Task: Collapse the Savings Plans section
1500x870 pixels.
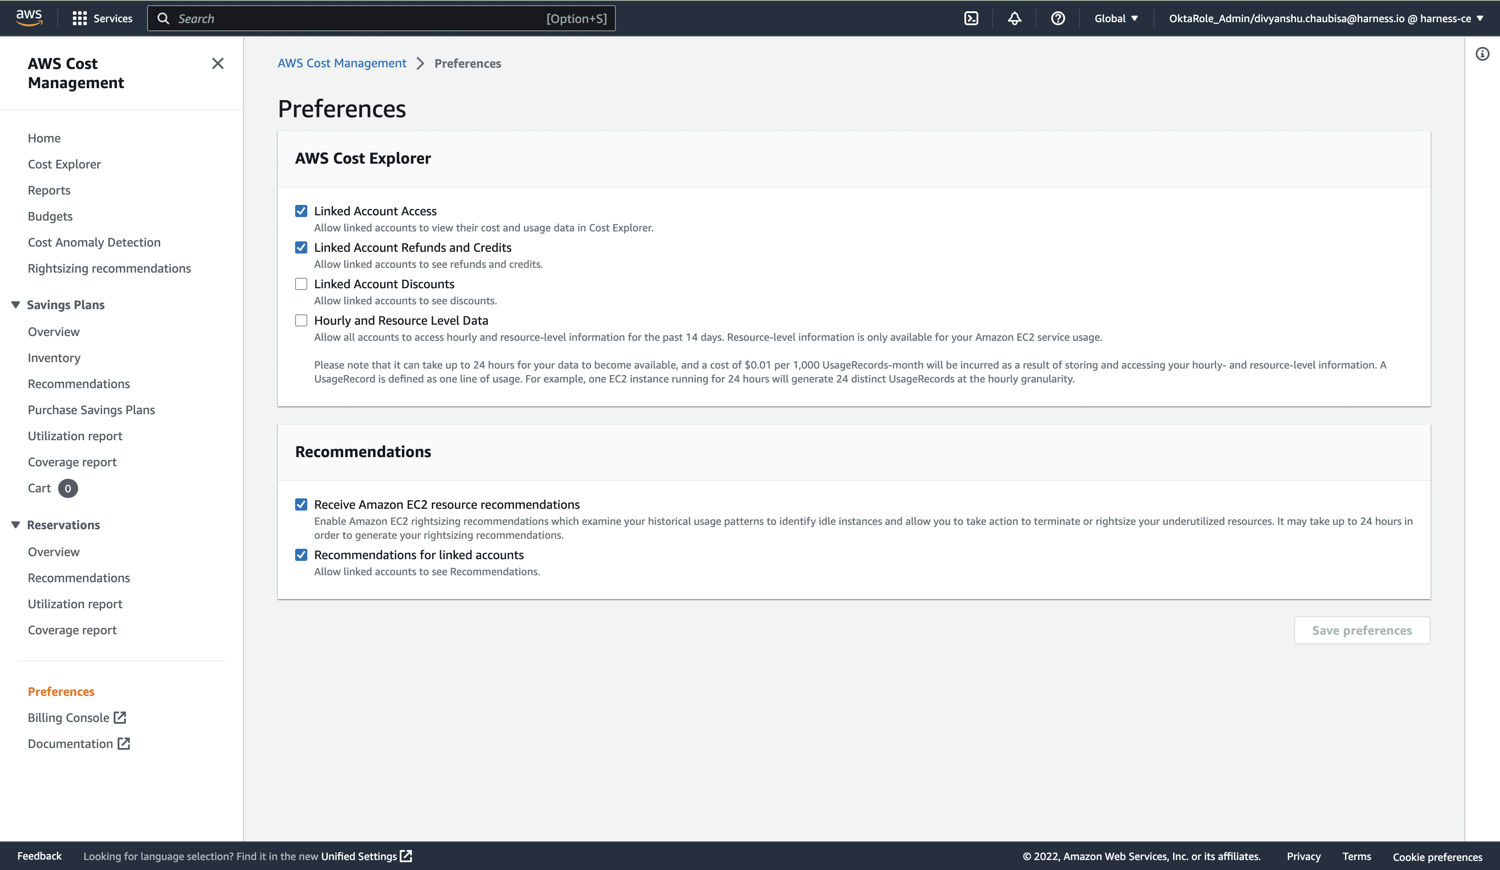Action: (x=16, y=305)
